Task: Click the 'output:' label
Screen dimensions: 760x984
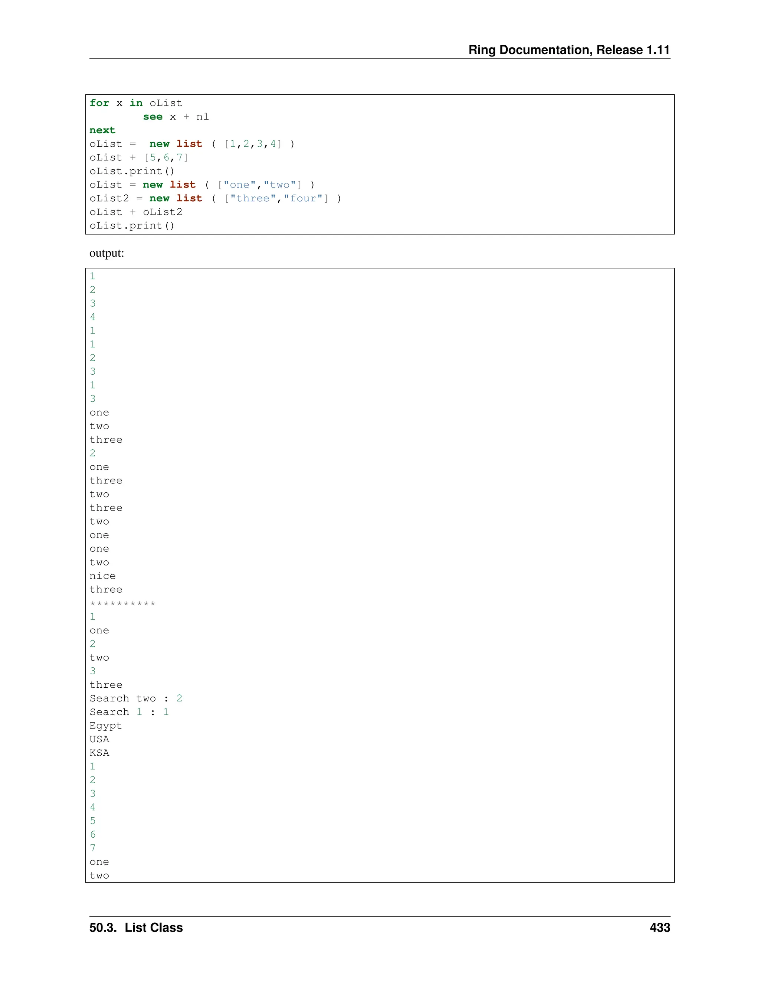Action: pyautogui.click(x=107, y=253)
